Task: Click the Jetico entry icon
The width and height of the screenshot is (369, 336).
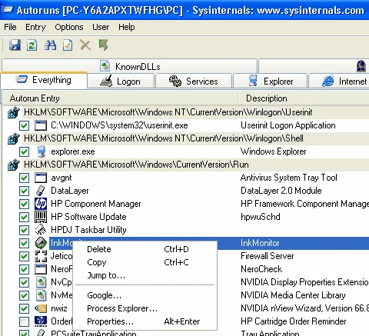Action: pos(41,256)
